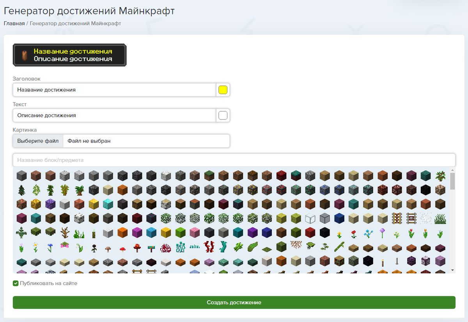Choose the dead bush icon
This screenshot has height=322, width=468.
coord(65,233)
